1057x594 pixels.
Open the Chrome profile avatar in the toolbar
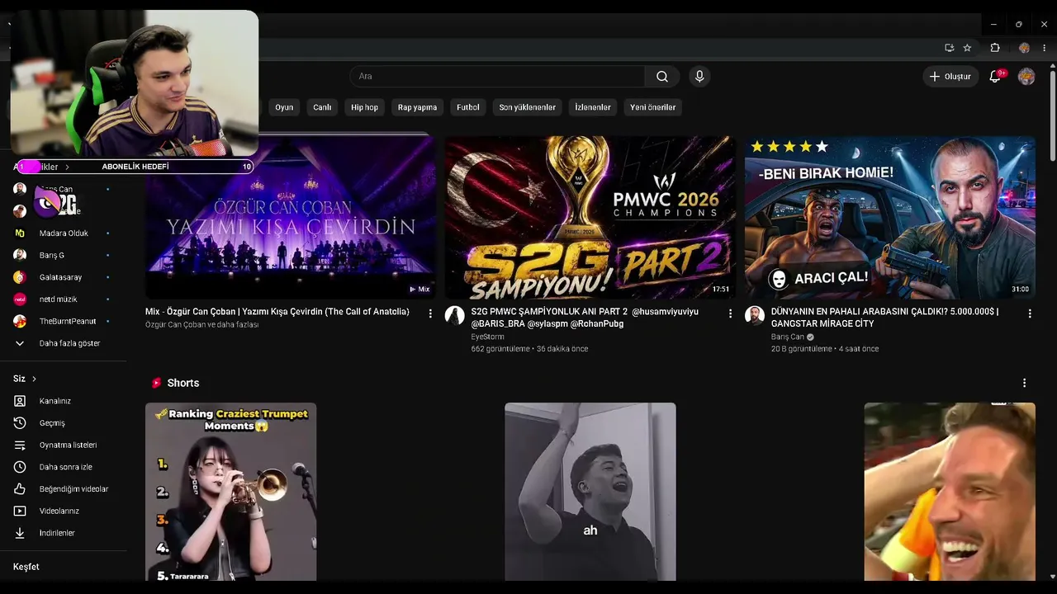[x=1024, y=48]
